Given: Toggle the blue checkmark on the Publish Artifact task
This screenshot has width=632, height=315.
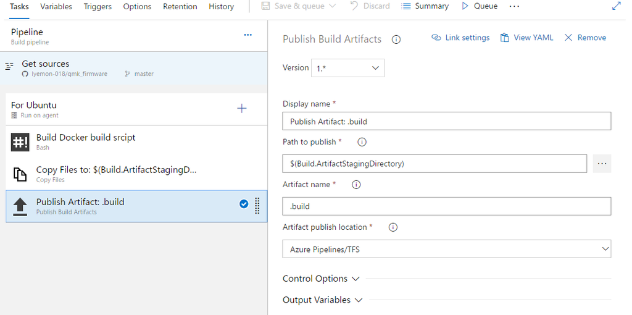Looking at the screenshot, I should click(x=243, y=204).
